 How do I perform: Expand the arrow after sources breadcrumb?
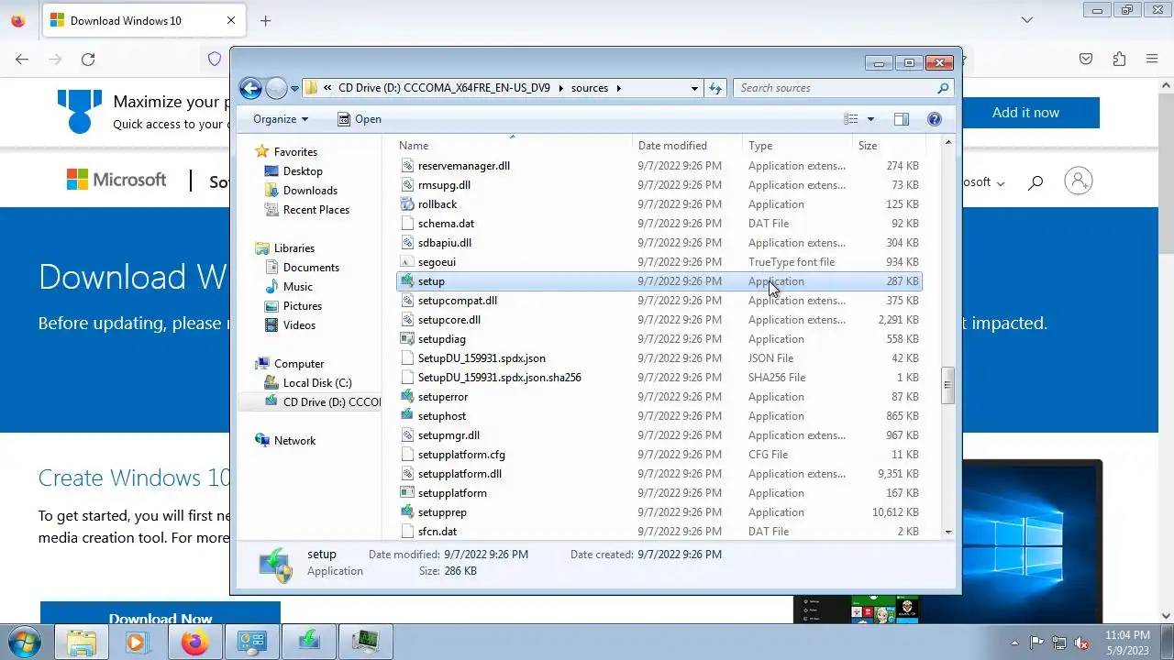tap(619, 88)
